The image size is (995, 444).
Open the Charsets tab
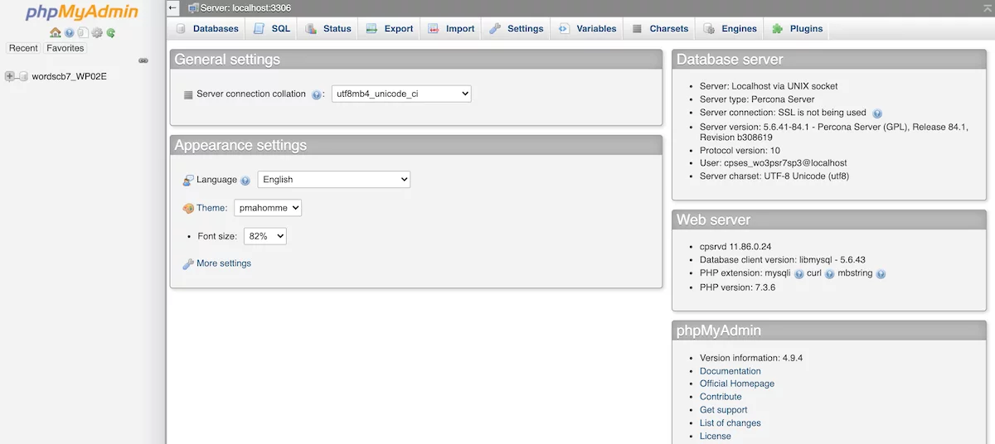tap(660, 28)
